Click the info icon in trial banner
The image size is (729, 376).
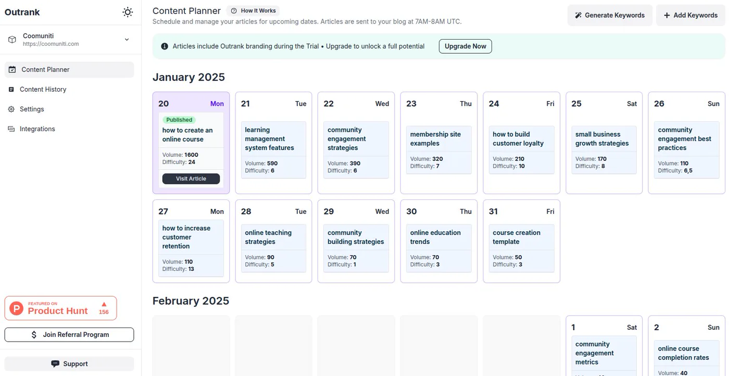(x=165, y=46)
